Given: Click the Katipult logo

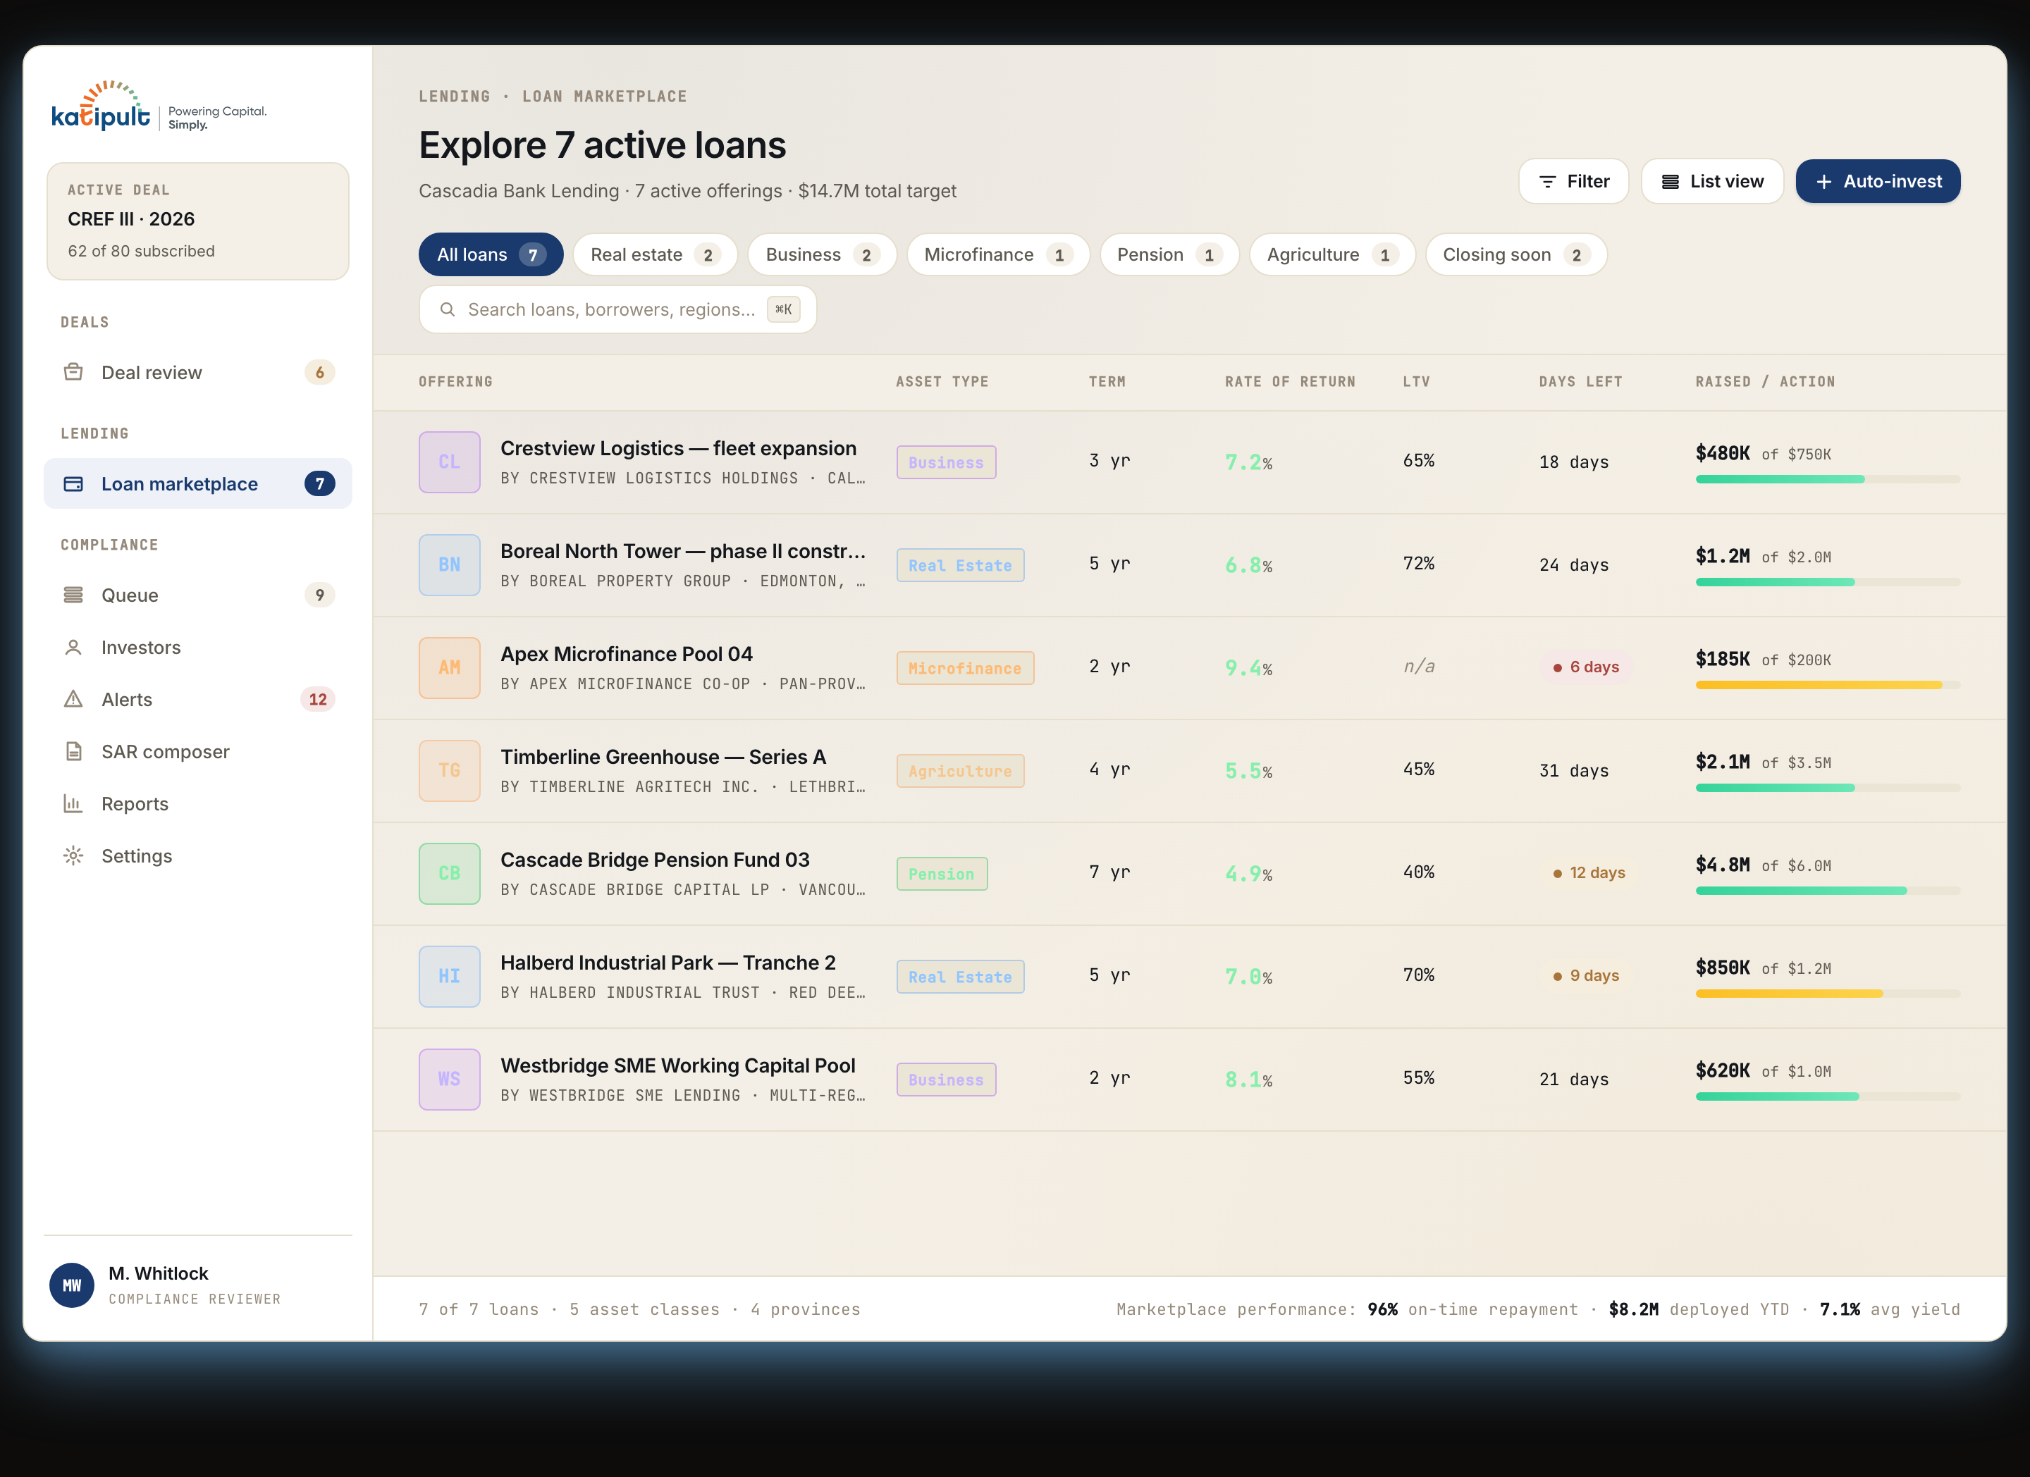Looking at the screenshot, I should (x=159, y=106).
